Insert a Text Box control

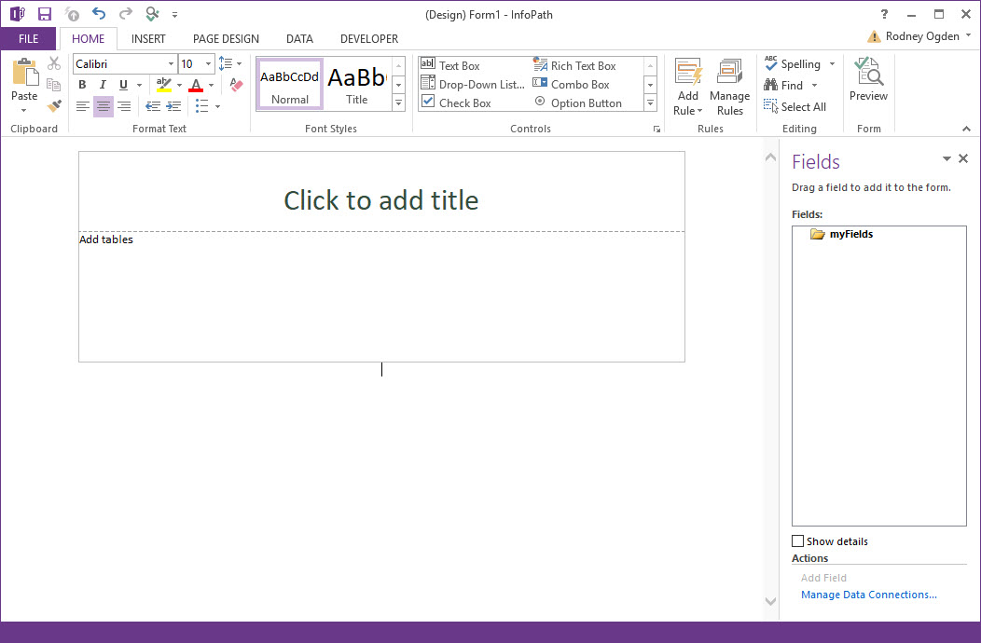[450, 65]
